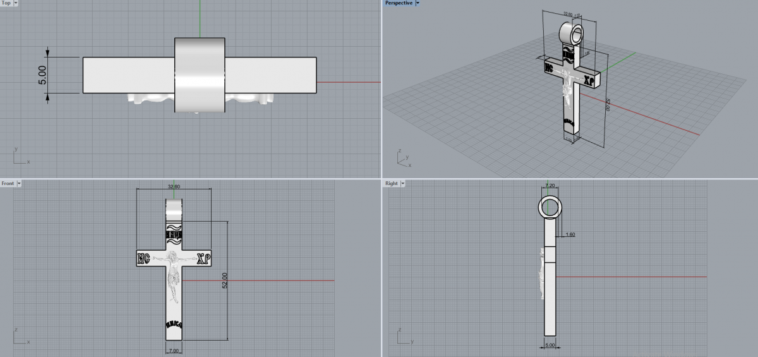Open the Front viewport dropdown arrow

pos(19,183)
